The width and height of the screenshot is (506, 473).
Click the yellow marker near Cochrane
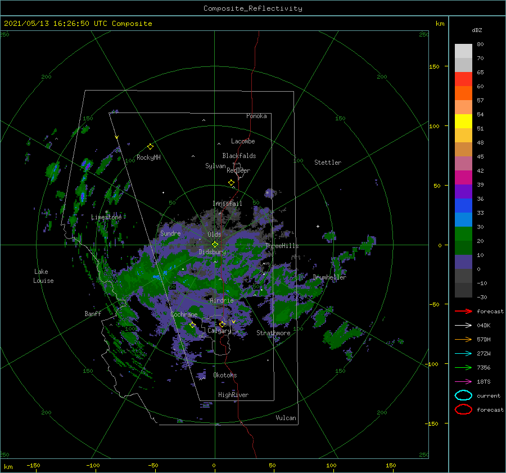click(193, 325)
